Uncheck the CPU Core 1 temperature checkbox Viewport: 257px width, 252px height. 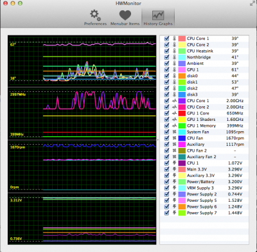click(166, 39)
